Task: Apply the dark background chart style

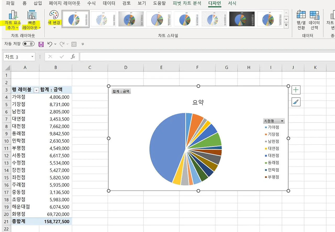Action: click(242, 19)
